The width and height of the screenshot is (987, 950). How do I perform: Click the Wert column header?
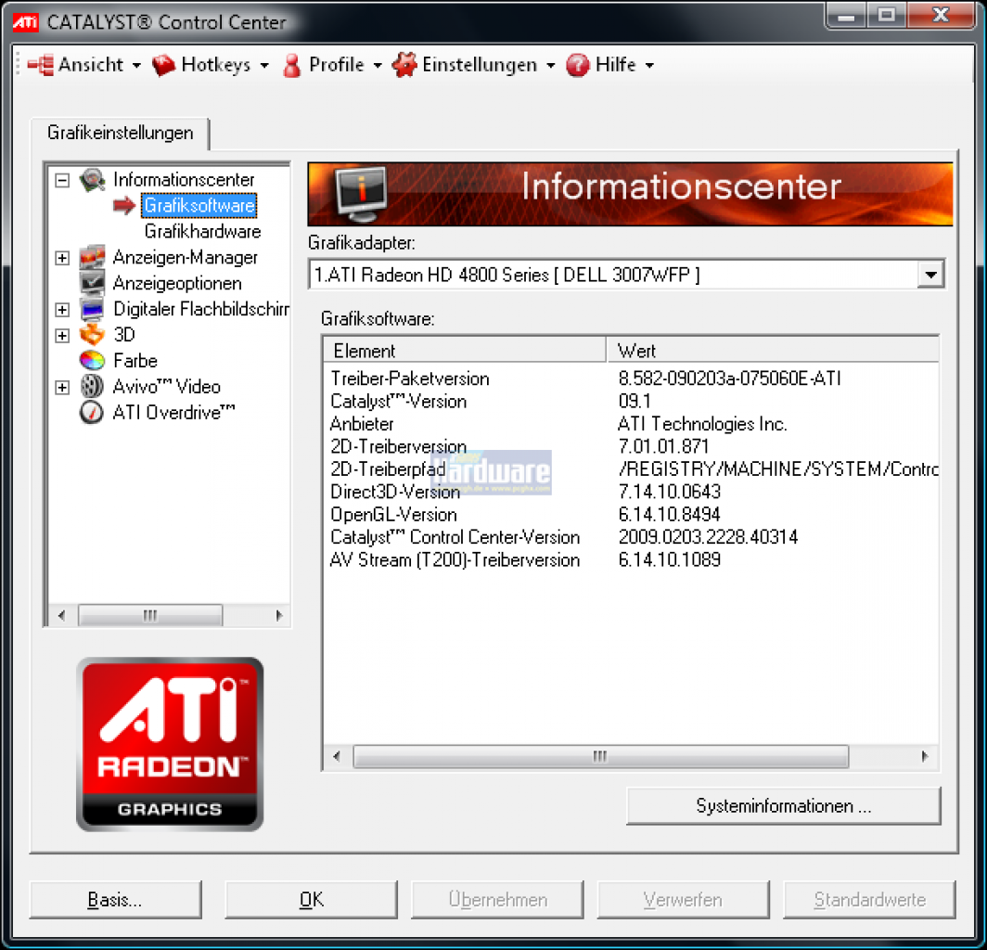coord(773,351)
